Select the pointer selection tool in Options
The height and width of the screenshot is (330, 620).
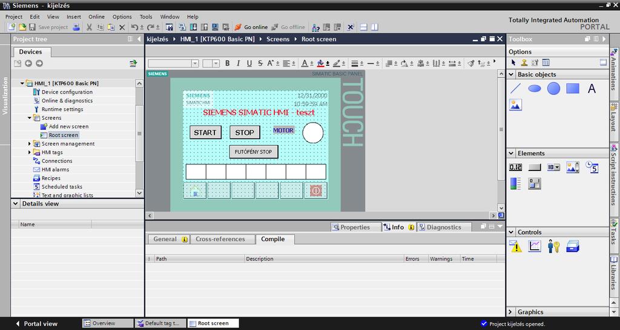click(x=513, y=62)
